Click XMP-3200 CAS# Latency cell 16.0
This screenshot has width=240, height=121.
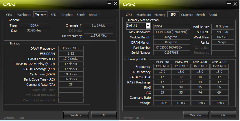(x=200, y=72)
